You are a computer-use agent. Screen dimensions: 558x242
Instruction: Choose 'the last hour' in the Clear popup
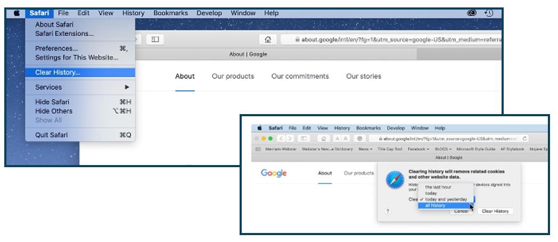tap(446, 187)
